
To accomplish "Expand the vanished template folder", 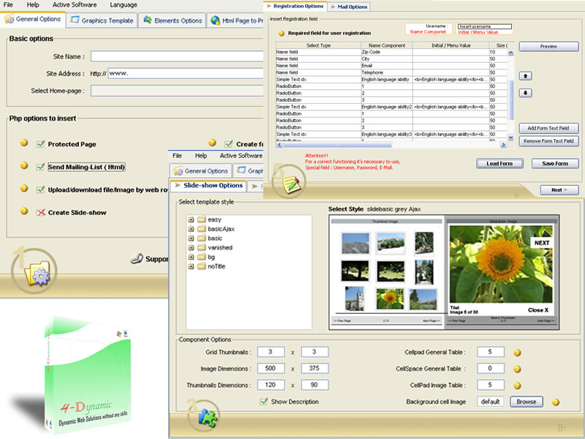I will click(192, 247).
